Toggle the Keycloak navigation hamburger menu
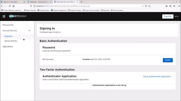The height and width of the screenshot is (101, 181). tap(4, 16)
